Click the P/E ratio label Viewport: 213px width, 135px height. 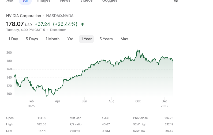point(76,124)
